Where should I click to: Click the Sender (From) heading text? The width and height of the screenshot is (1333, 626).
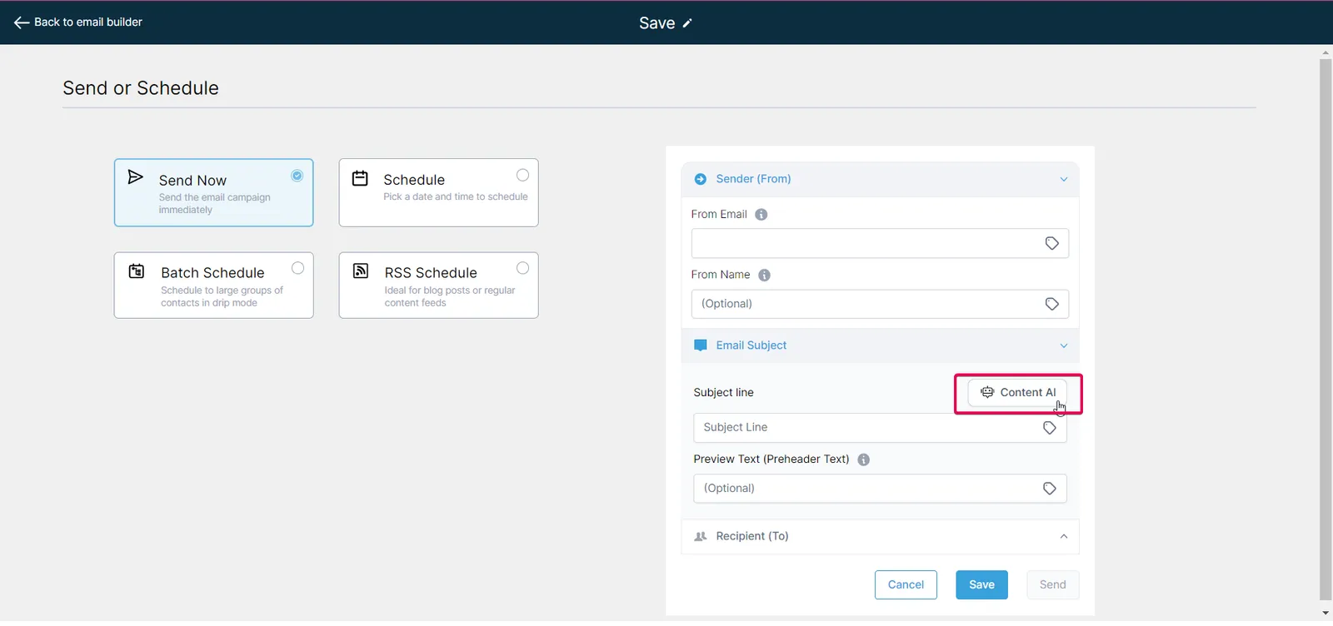[x=753, y=179]
